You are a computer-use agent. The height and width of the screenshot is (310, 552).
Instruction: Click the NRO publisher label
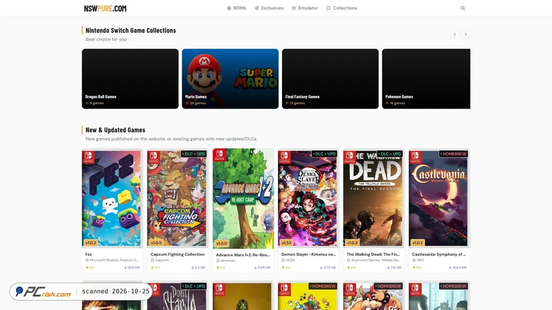(420, 260)
